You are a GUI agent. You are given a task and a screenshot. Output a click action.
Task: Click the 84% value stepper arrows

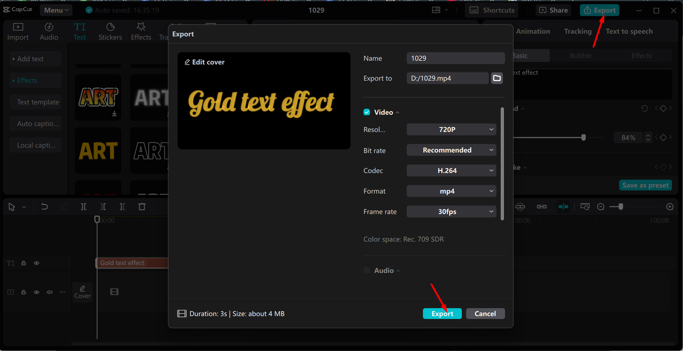pyautogui.click(x=648, y=138)
